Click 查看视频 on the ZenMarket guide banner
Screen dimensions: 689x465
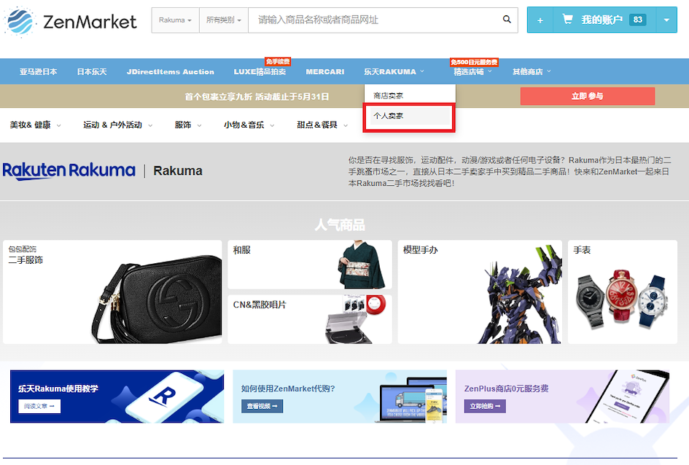click(x=262, y=406)
